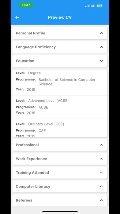Tap the Preview CV title

click(60, 17)
